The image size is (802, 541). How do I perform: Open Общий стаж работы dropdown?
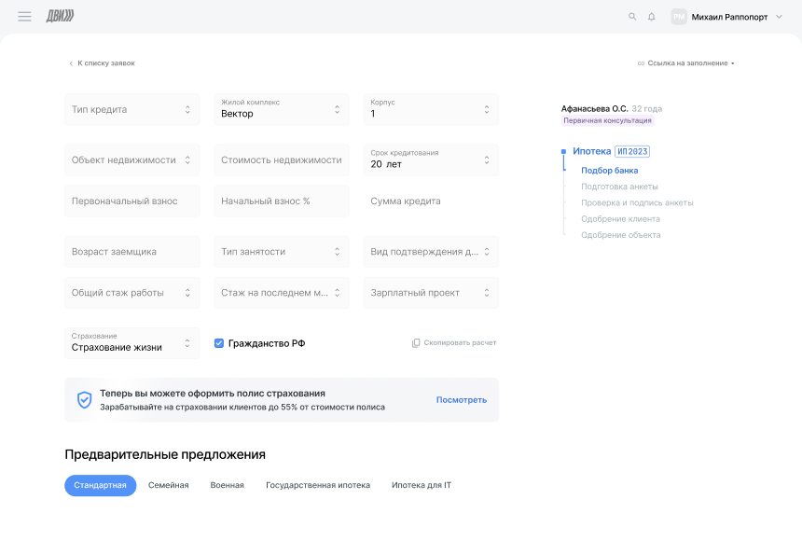tap(132, 293)
